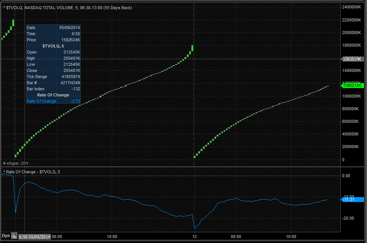Viewport: 367px width, 243px height.
Task: Click the 1000000K price axis label
Action: 351,96
